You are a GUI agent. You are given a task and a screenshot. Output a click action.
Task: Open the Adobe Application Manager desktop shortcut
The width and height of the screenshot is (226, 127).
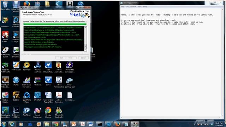(59, 67)
